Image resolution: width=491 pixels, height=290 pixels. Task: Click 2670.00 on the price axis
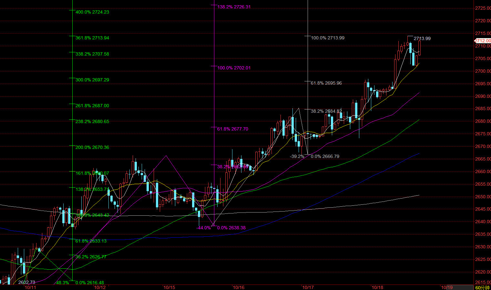click(483, 146)
